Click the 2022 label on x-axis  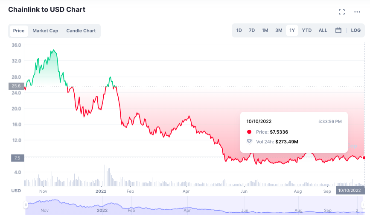101,191
